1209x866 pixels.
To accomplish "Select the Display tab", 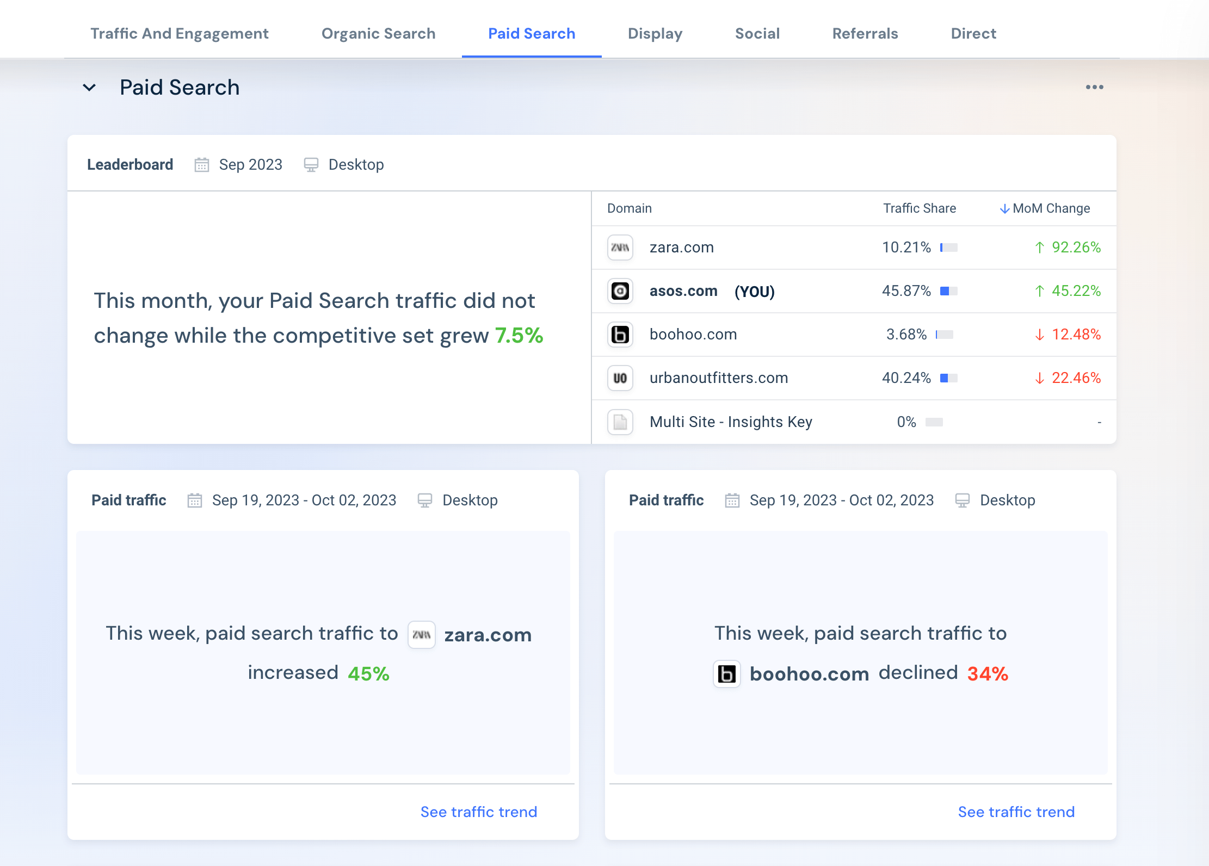I will (x=655, y=33).
